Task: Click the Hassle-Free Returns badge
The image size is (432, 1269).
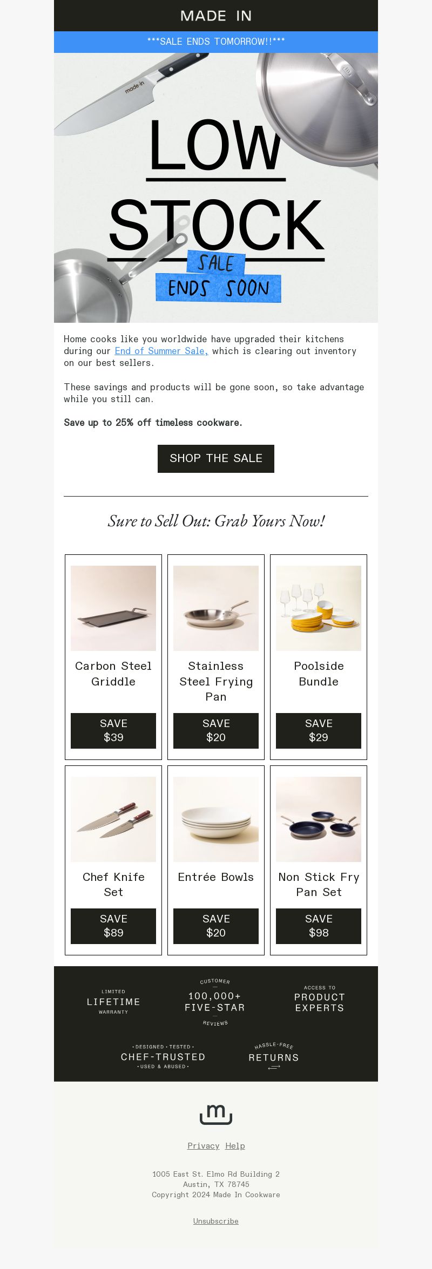Action: tap(274, 1056)
